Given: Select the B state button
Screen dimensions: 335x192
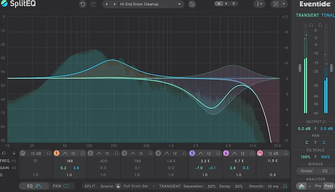Looking at the screenshot, I should (234, 4).
